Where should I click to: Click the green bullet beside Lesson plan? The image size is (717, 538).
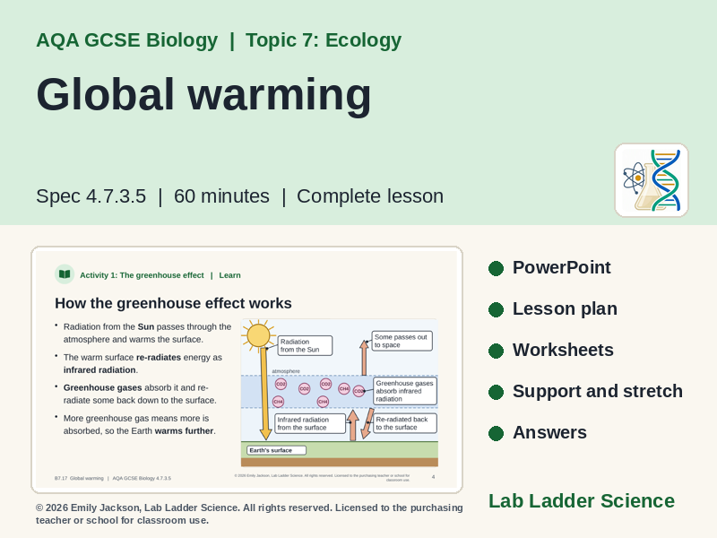[496, 309]
